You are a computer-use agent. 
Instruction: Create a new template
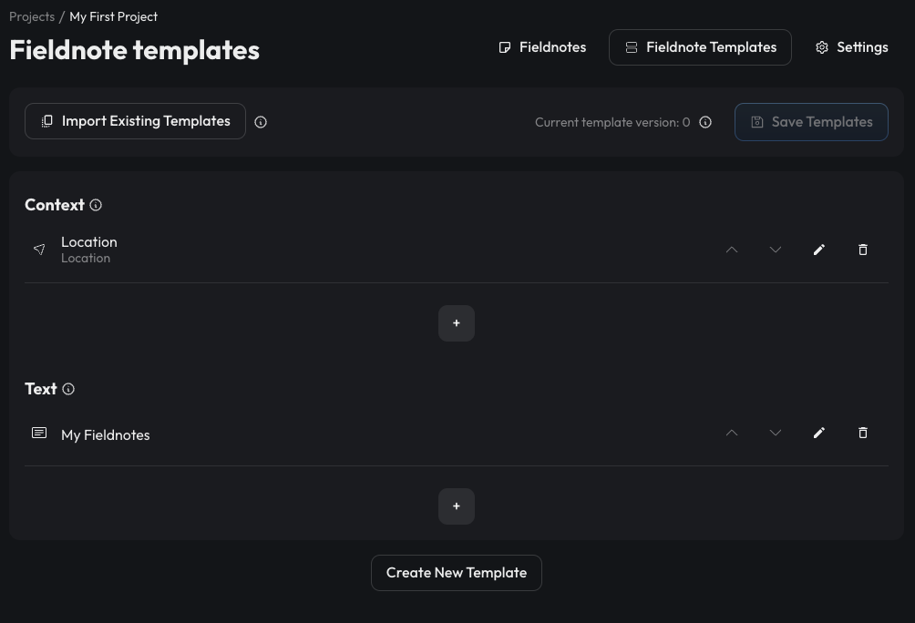click(x=457, y=573)
